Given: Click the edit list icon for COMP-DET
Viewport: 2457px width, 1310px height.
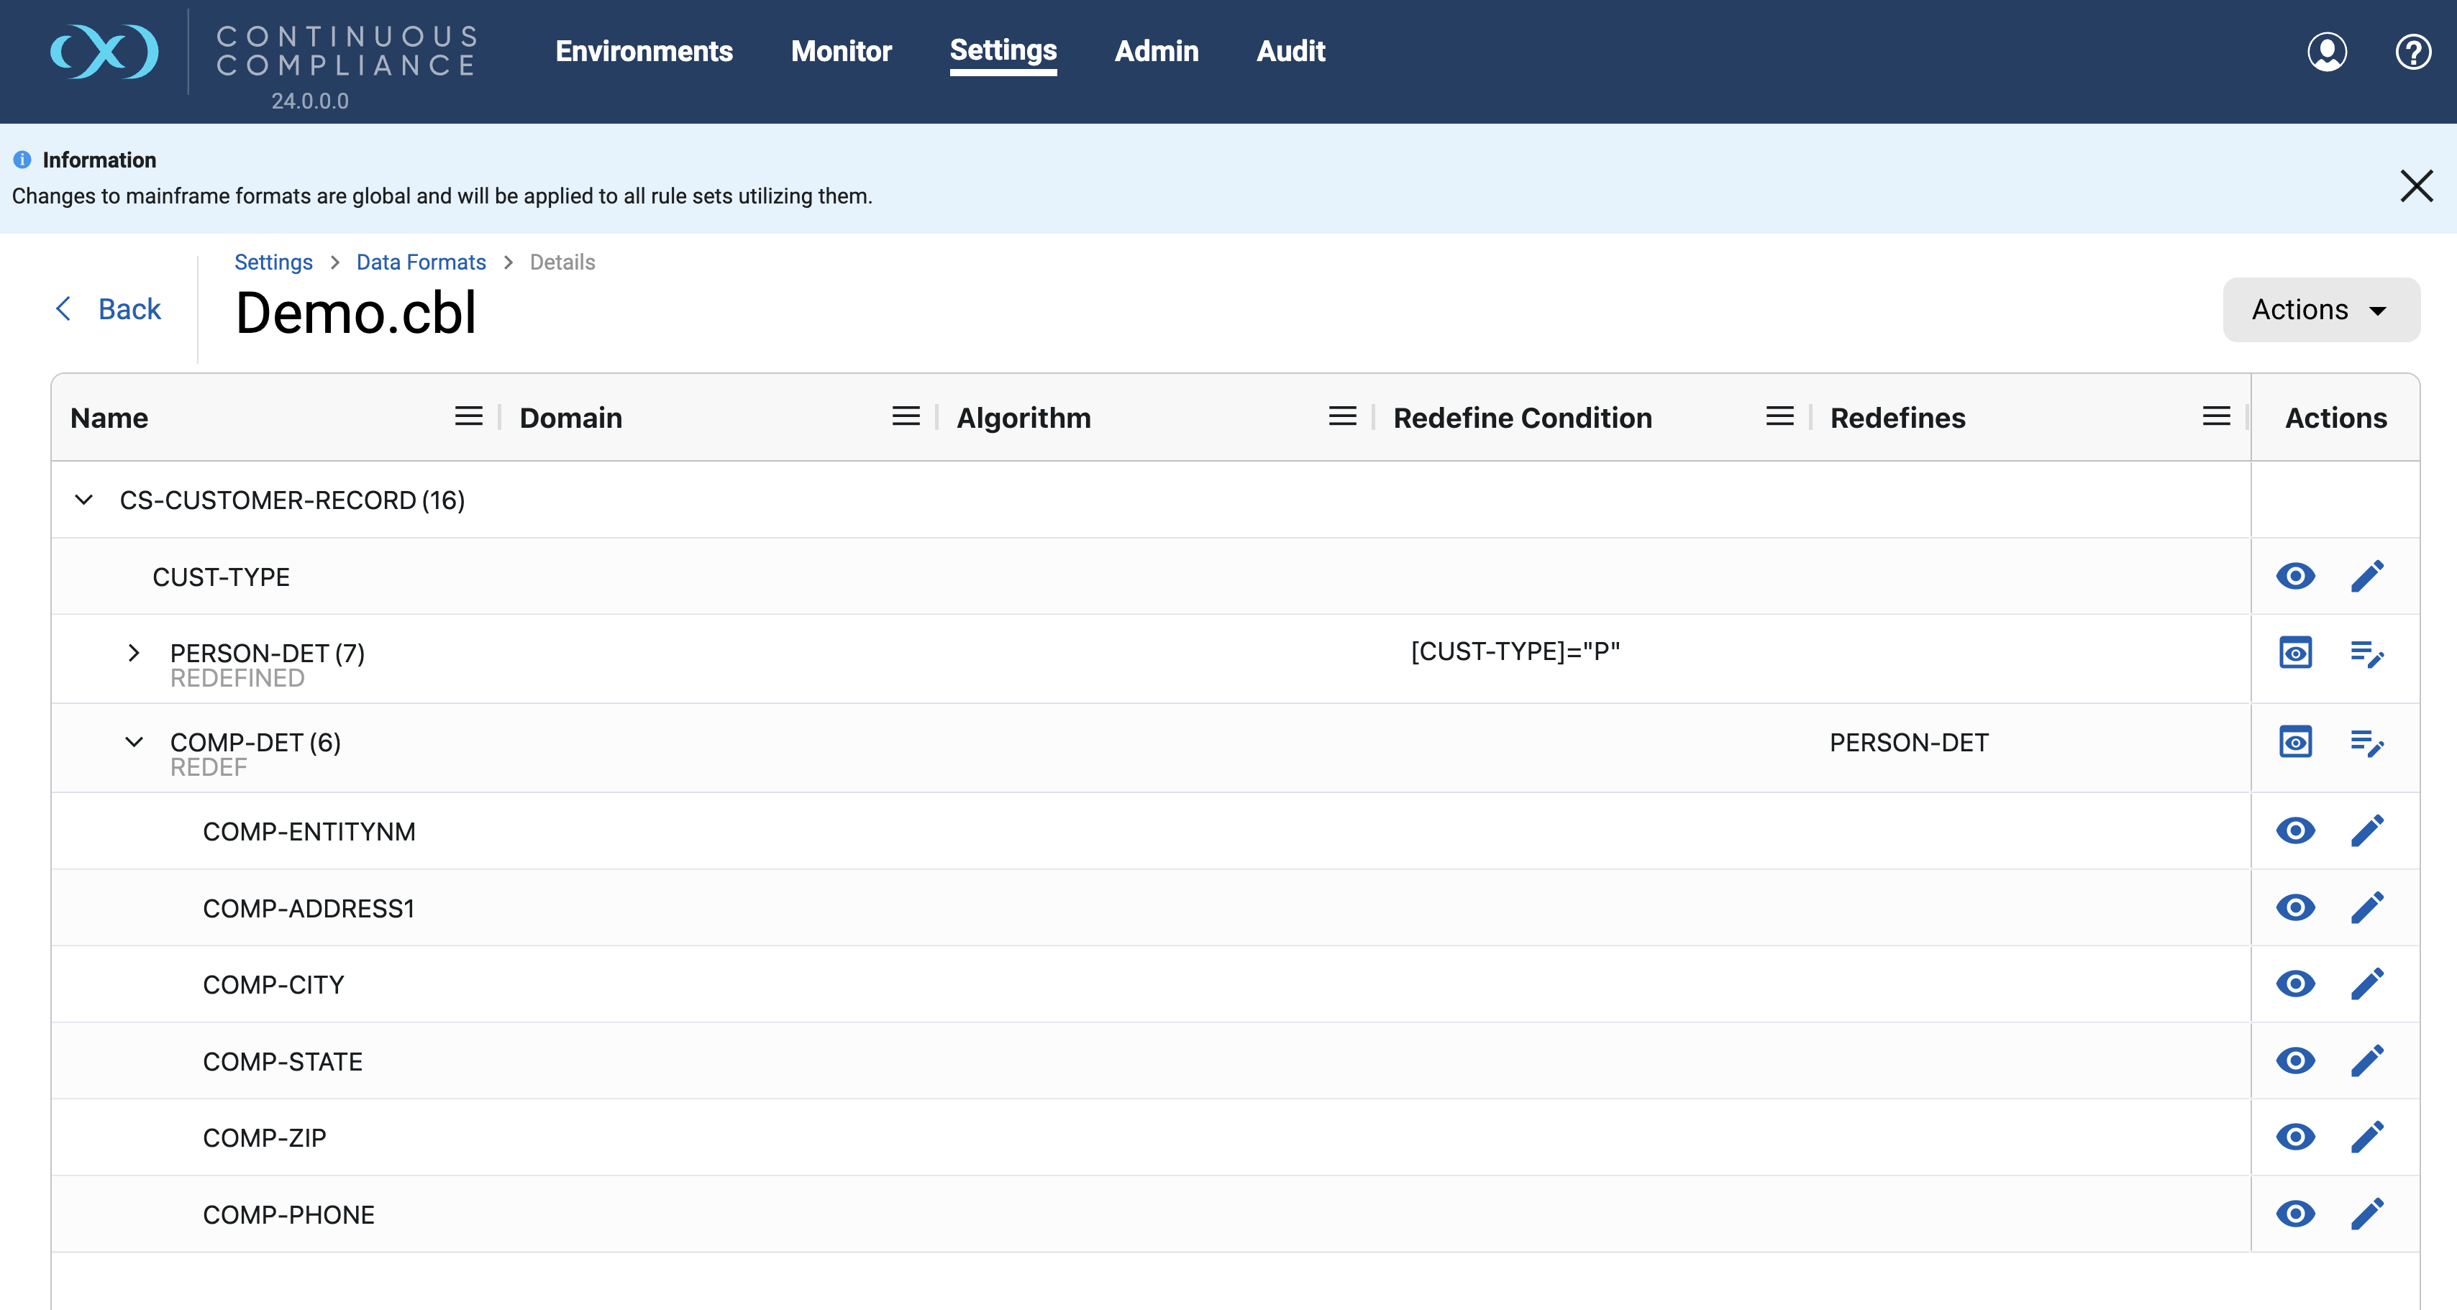Looking at the screenshot, I should [2366, 743].
